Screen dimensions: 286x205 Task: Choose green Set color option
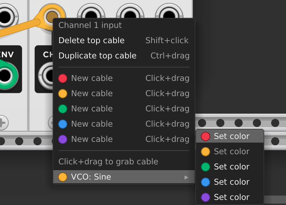point(230,167)
